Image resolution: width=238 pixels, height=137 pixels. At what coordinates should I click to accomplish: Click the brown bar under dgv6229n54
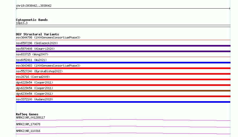123,91
